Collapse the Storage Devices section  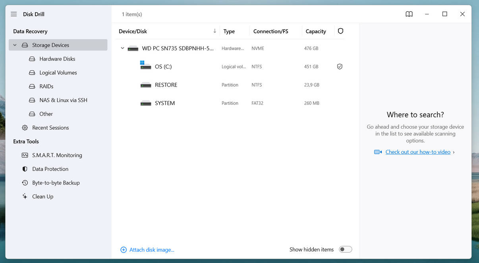[x=15, y=45]
